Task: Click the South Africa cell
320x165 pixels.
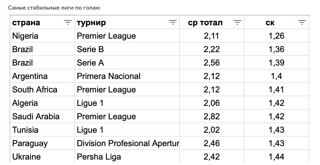Action: (x=35, y=90)
